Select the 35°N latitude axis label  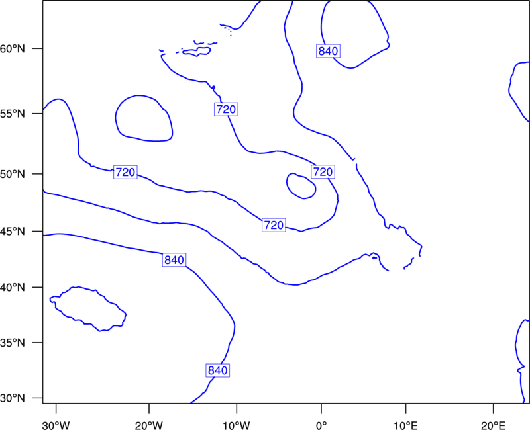point(13,343)
